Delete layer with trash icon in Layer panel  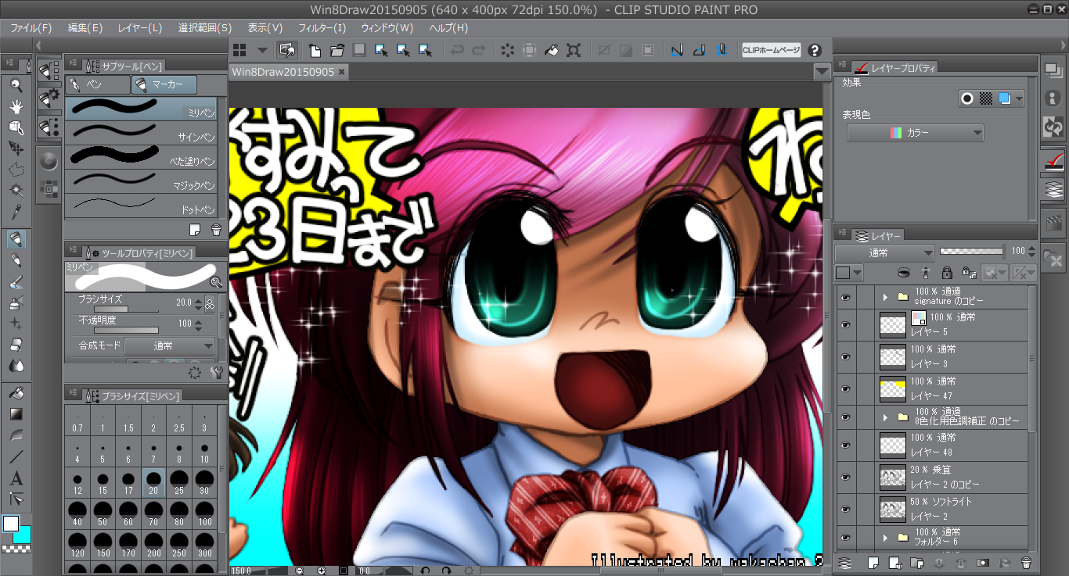[1027, 562]
